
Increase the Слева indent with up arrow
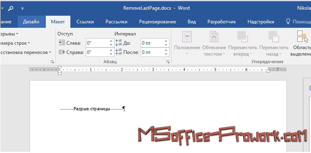tap(111, 41)
